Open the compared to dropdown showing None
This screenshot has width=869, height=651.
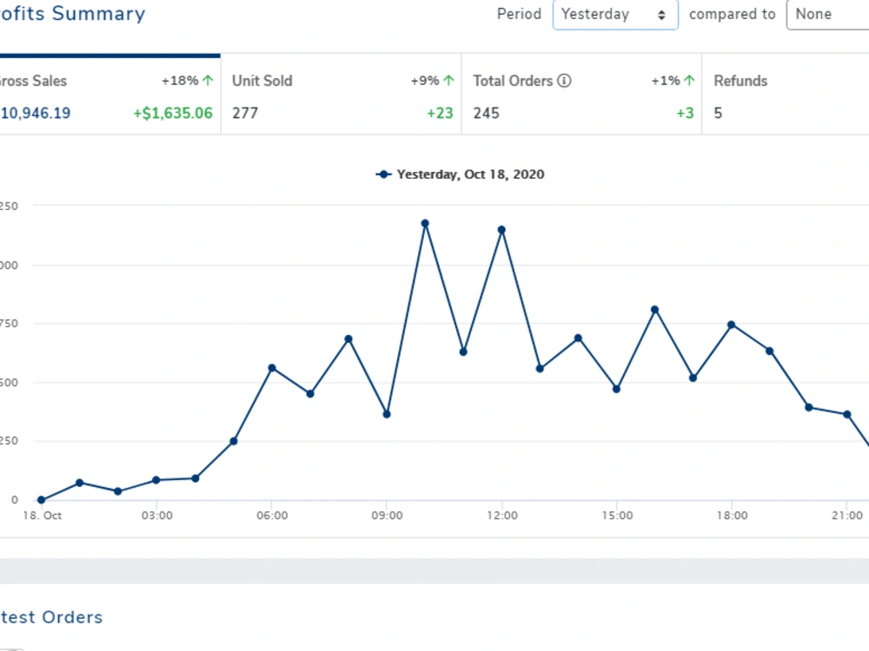click(x=827, y=15)
